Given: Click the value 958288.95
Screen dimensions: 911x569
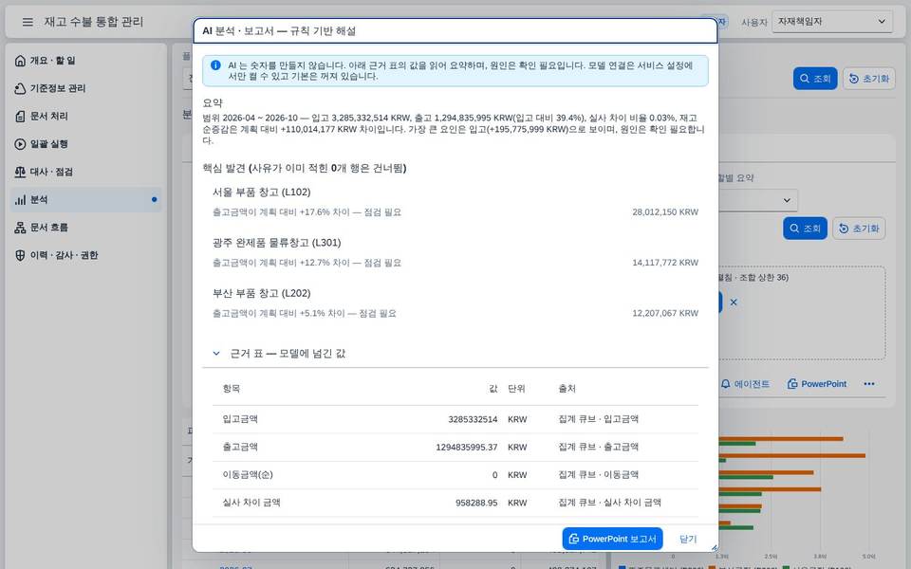Looking at the screenshot, I should click(x=476, y=503).
